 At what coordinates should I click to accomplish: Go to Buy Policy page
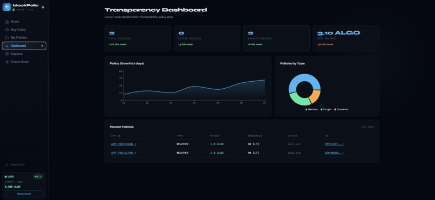[x=24, y=30]
